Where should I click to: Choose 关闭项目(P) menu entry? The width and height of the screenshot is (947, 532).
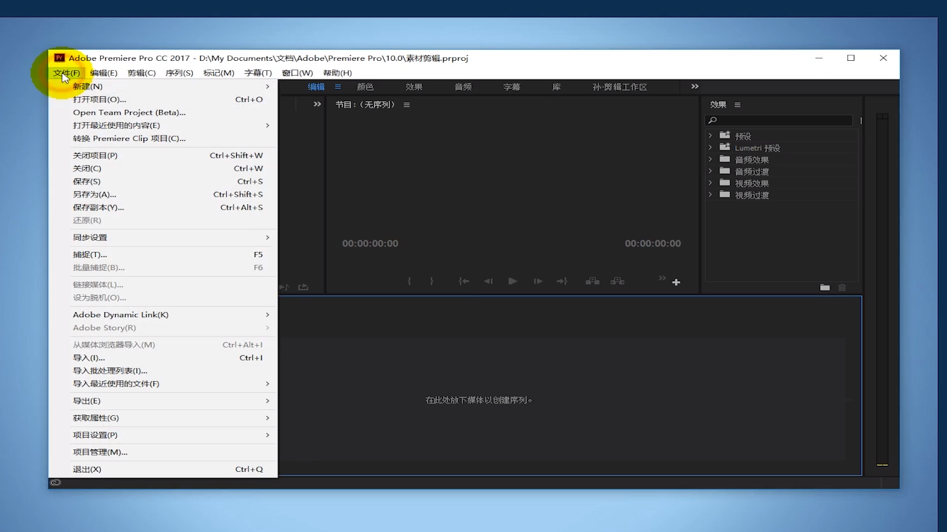[x=163, y=155]
